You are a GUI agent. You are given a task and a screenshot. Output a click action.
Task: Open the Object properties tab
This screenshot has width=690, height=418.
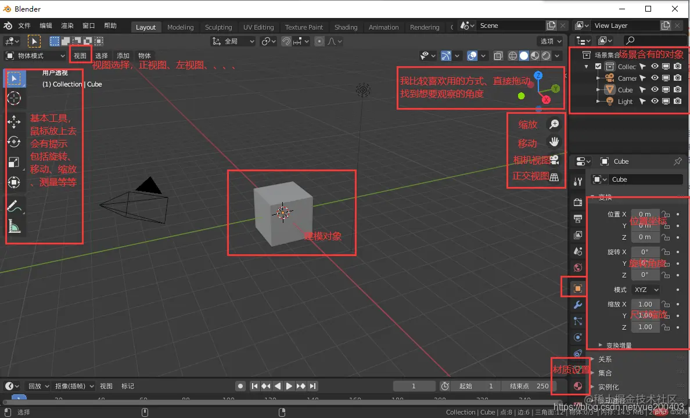(578, 288)
